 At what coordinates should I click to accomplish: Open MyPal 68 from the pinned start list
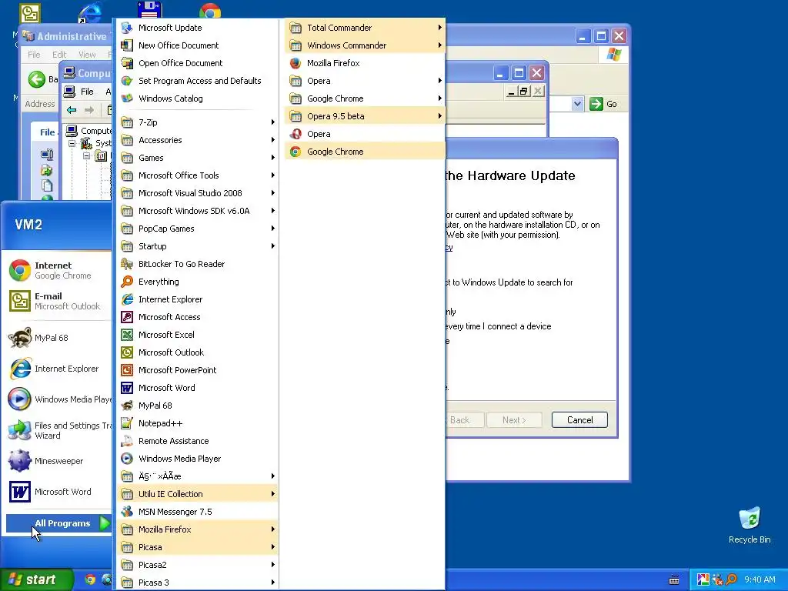pyautogui.click(x=58, y=338)
